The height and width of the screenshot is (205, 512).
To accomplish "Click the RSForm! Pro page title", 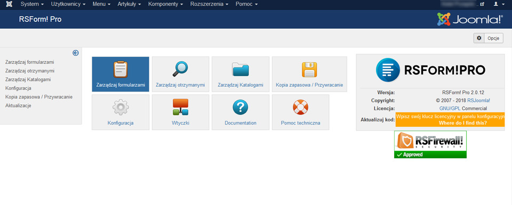I will [40, 19].
